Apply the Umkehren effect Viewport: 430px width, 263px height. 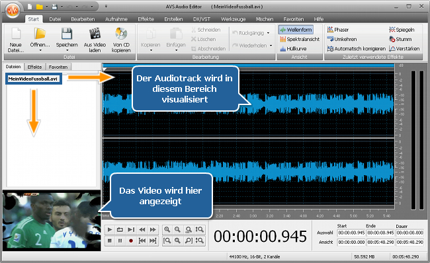click(x=342, y=39)
